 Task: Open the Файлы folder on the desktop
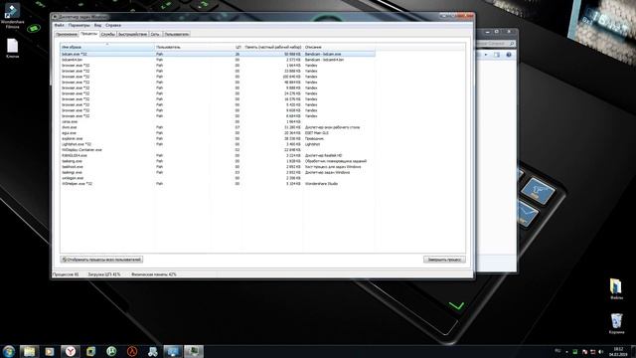click(x=616, y=289)
